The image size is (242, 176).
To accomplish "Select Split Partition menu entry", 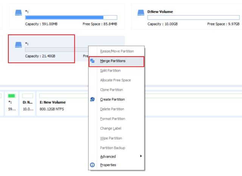I will pos(110,71).
